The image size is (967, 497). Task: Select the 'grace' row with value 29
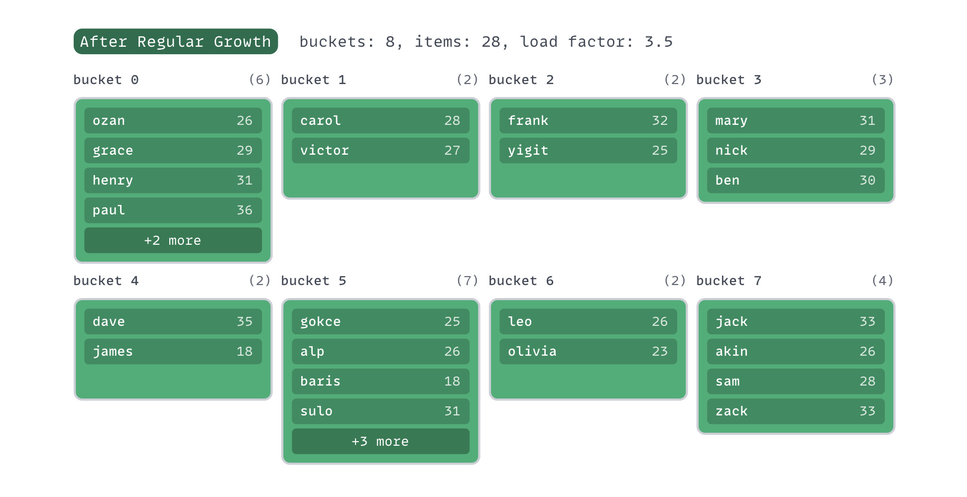pyautogui.click(x=173, y=150)
